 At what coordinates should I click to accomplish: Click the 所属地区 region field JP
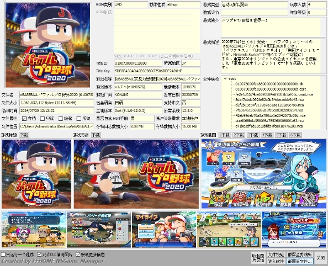pos(191,63)
